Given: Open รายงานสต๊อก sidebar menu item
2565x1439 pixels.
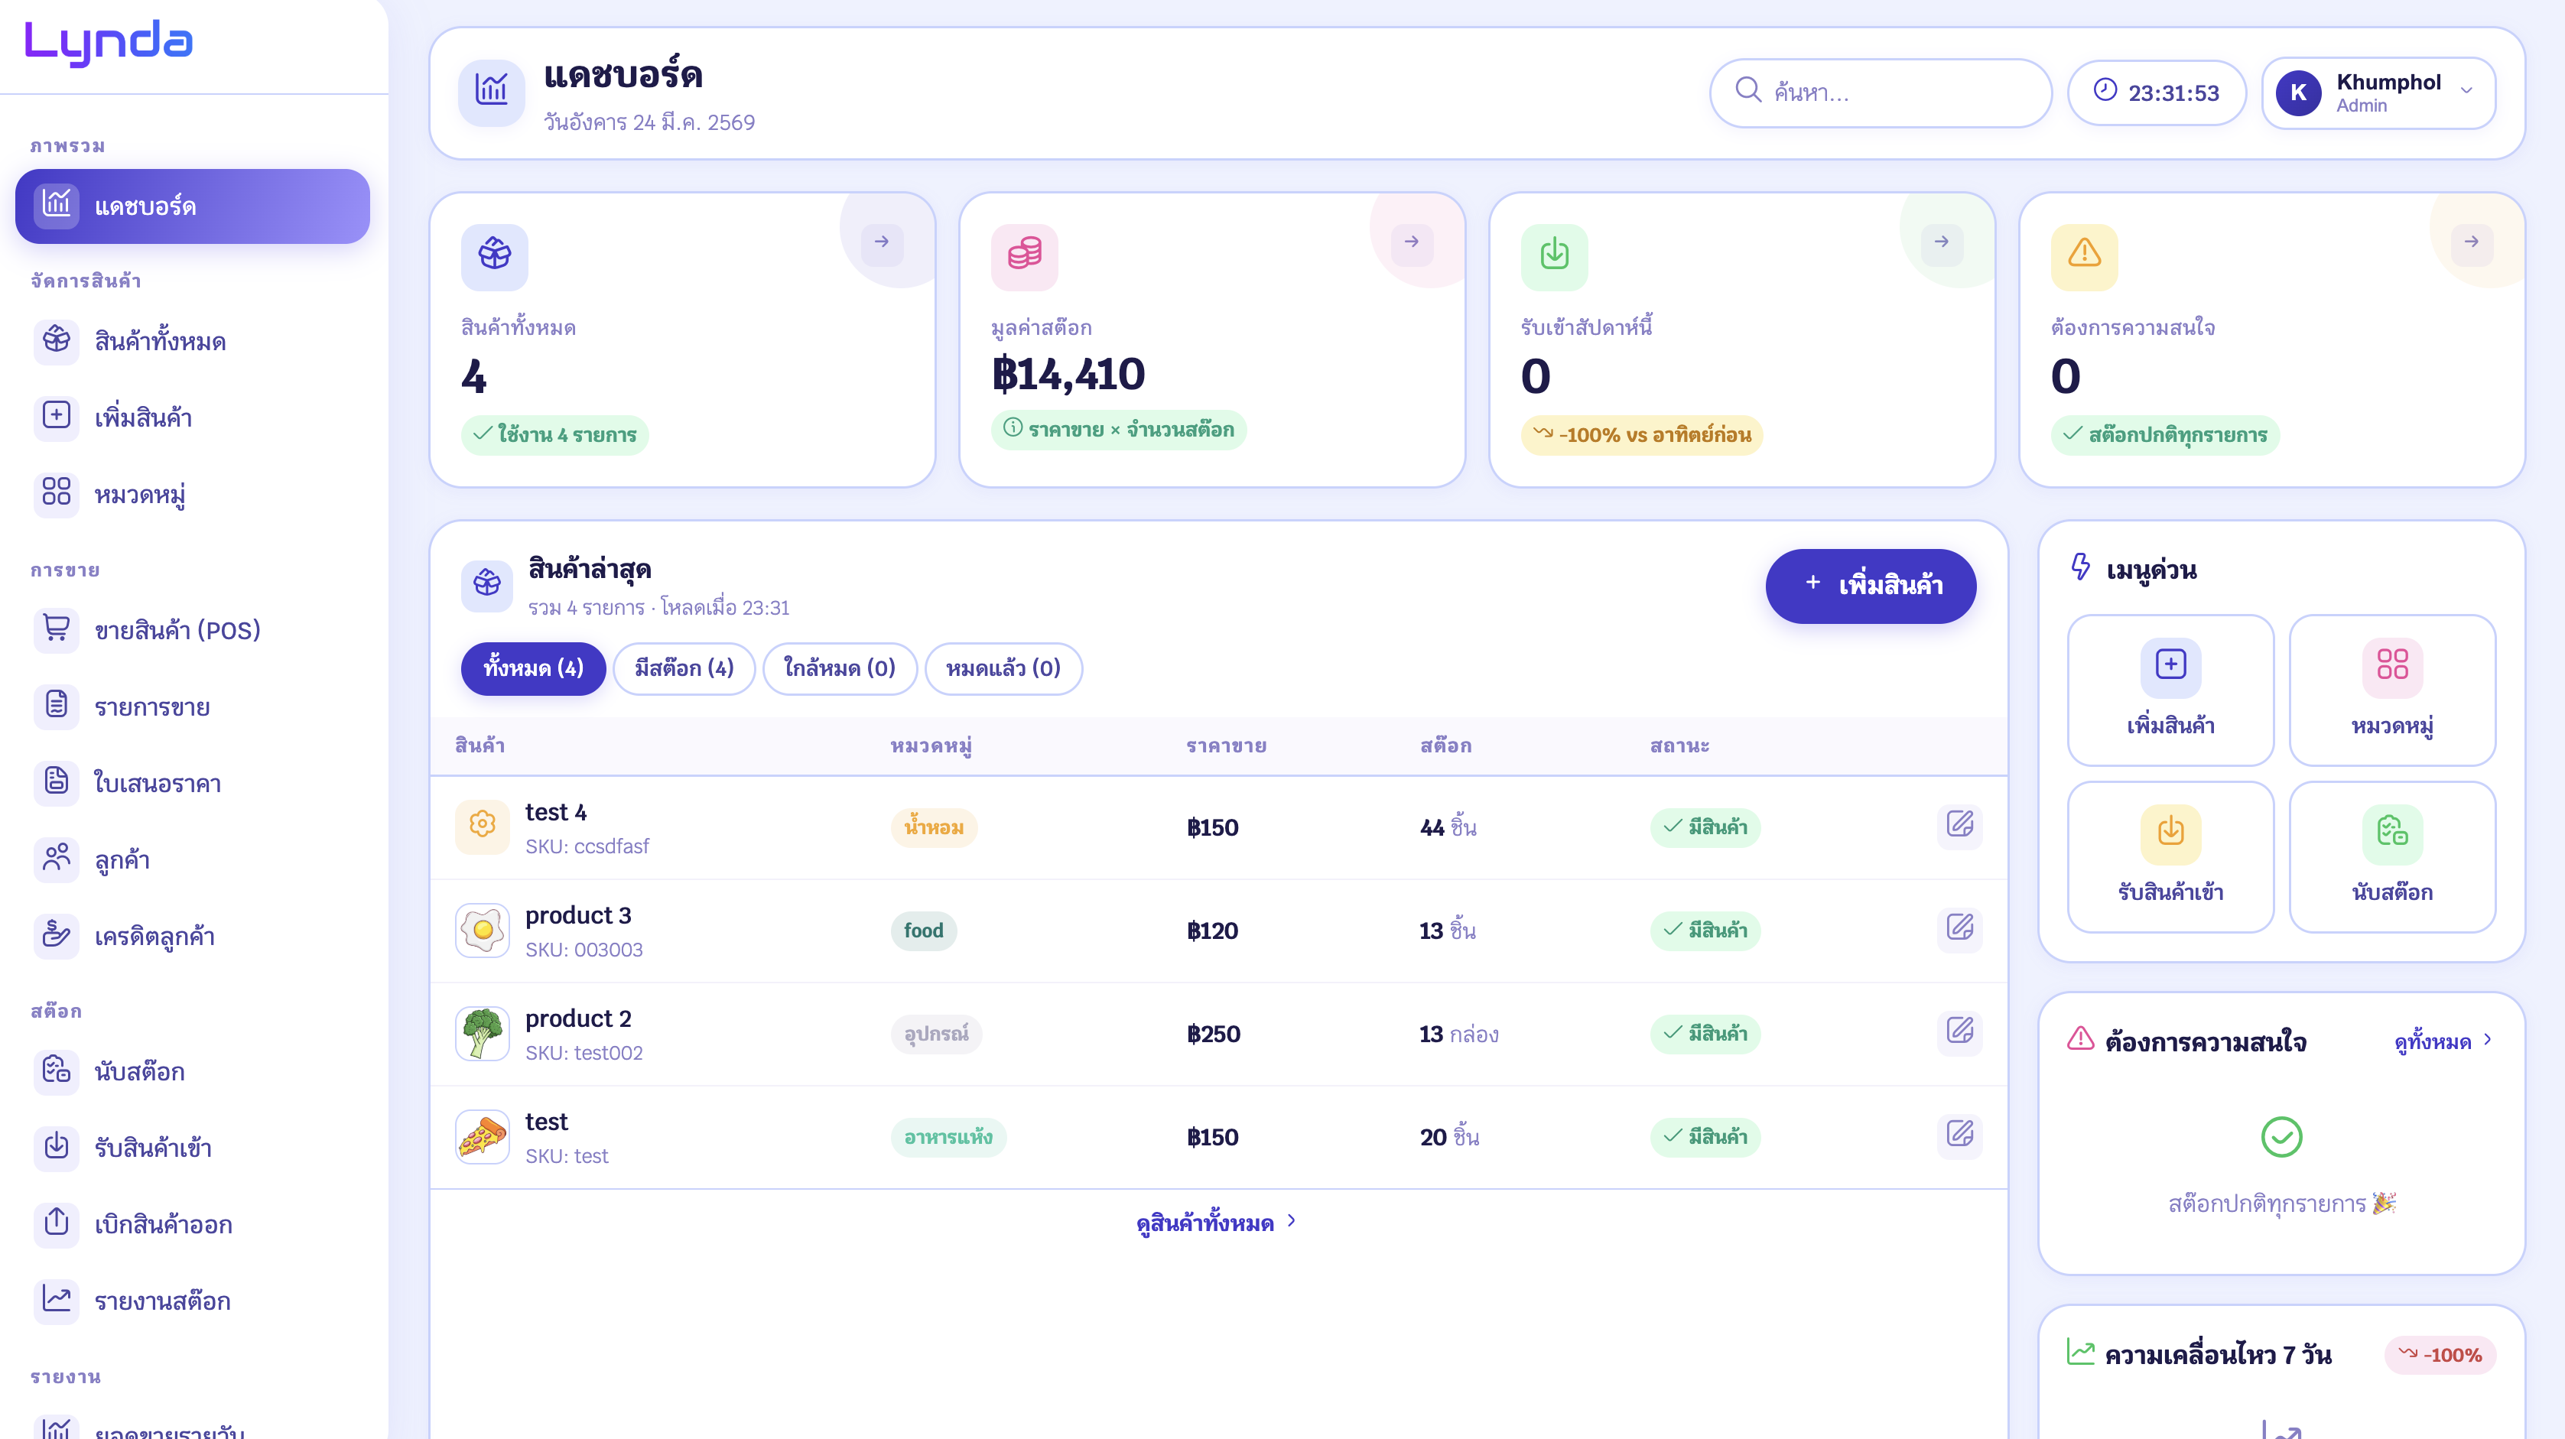Looking at the screenshot, I should [162, 1301].
